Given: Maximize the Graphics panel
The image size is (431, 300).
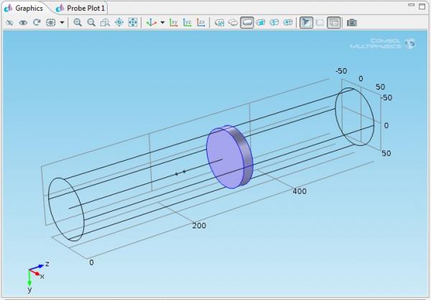Looking at the screenshot, I should pos(422,6).
